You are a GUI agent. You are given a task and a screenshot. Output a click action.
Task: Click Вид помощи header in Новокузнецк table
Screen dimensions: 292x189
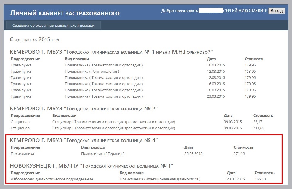point(131,173)
